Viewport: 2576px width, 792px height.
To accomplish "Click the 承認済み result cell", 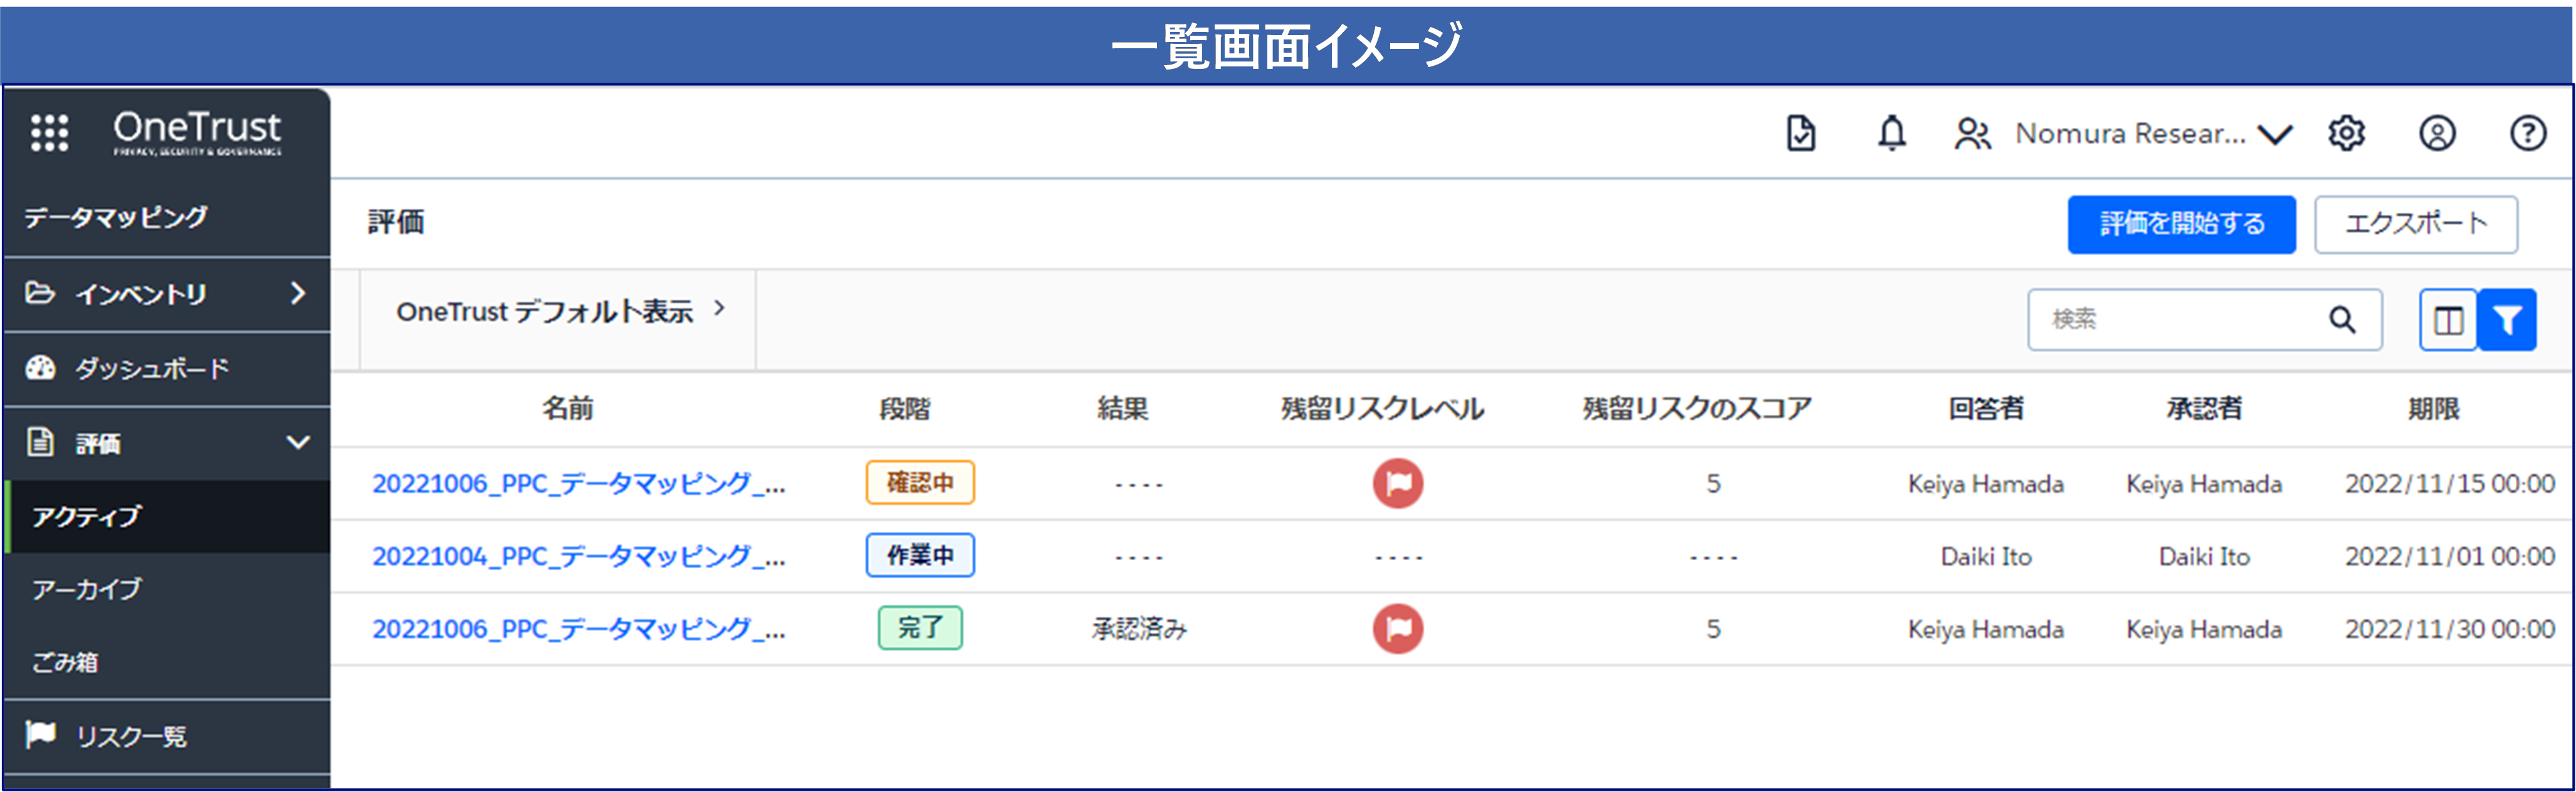I will coord(1139,629).
